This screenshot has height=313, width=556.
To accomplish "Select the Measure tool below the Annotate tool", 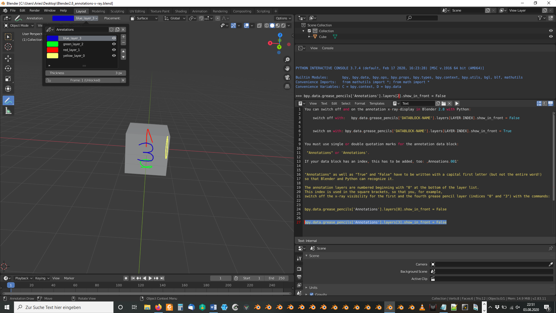I will point(8,111).
